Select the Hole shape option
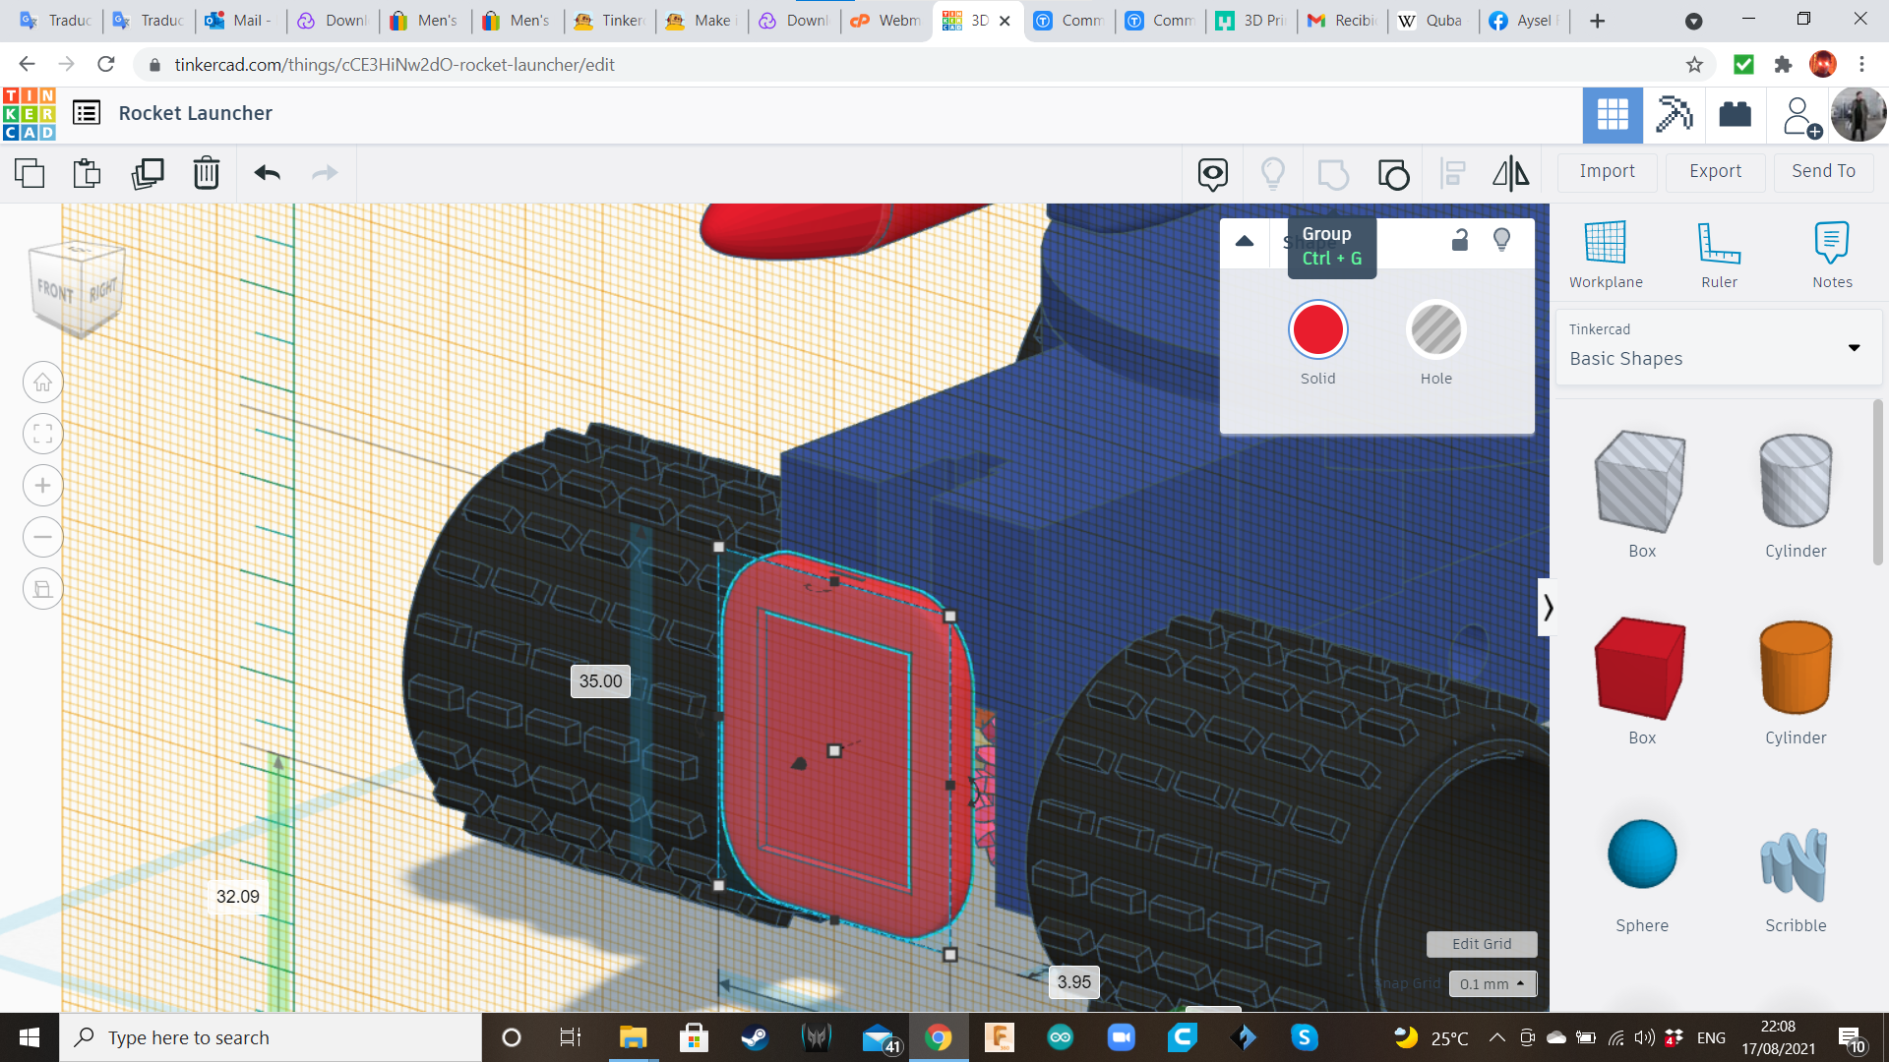This screenshot has width=1889, height=1062. pyautogui.click(x=1435, y=330)
